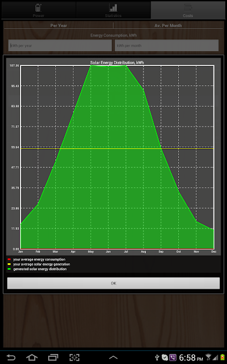The height and width of the screenshot is (364, 227).
Task: Click the bar chart Statistics icon
Action: click(x=113, y=8)
